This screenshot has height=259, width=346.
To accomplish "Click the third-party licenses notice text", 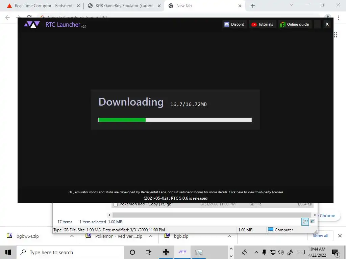I will [176, 192].
